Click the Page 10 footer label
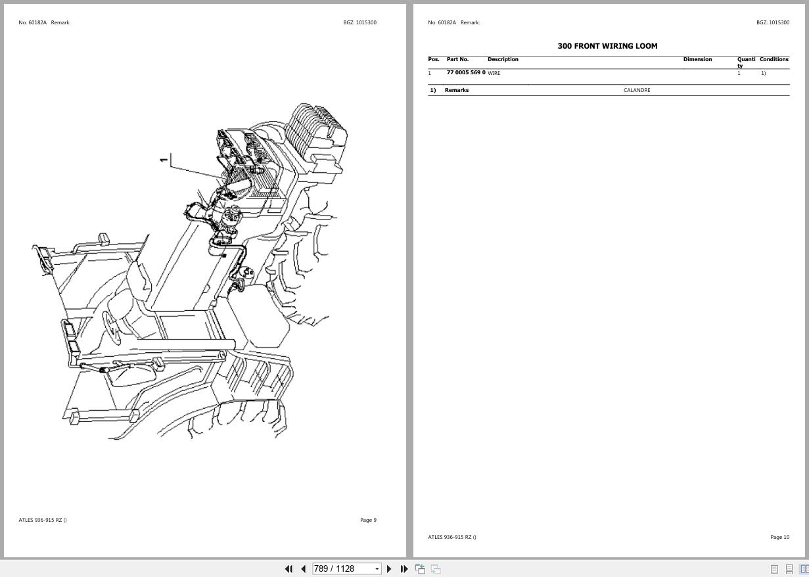809x577 pixels. coord(780,537)
